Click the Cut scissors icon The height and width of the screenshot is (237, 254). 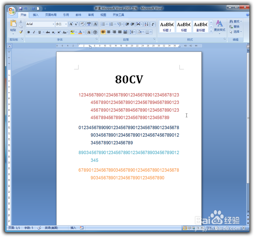click(21, 22)
